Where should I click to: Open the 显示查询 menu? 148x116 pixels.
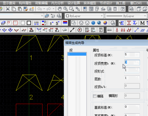pos(9,3)
